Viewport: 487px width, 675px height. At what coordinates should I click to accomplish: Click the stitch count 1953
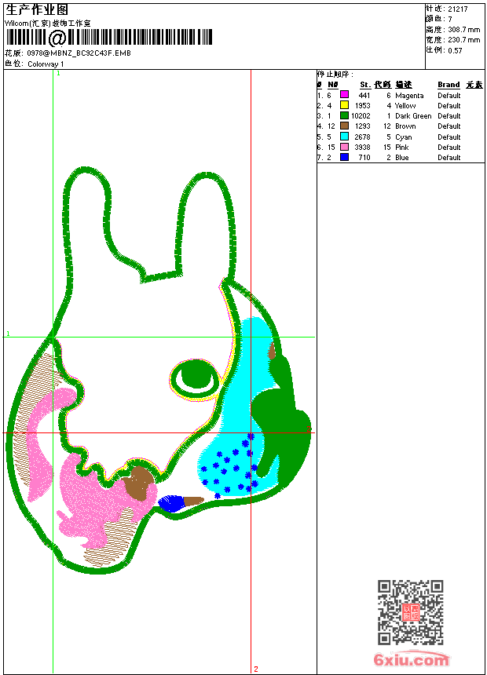coord(362,105)
